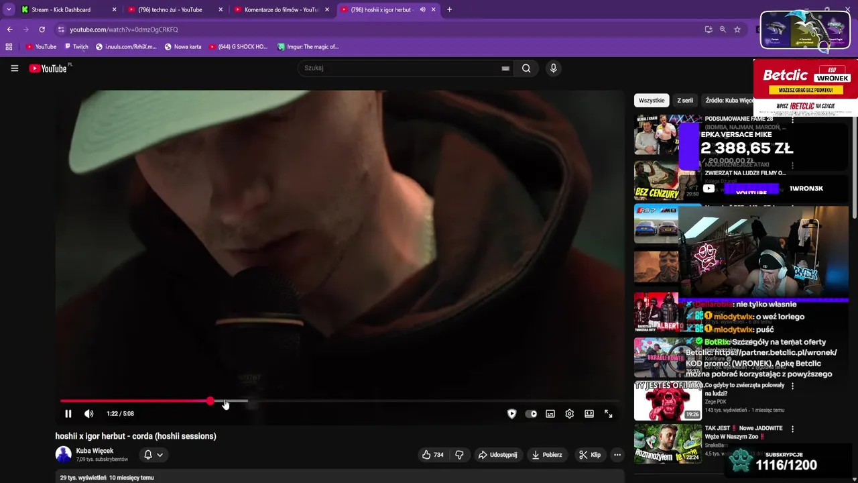Click the shield icon in the player controls
The height and width of the screenshot is (483, 858).
[511, 414]
